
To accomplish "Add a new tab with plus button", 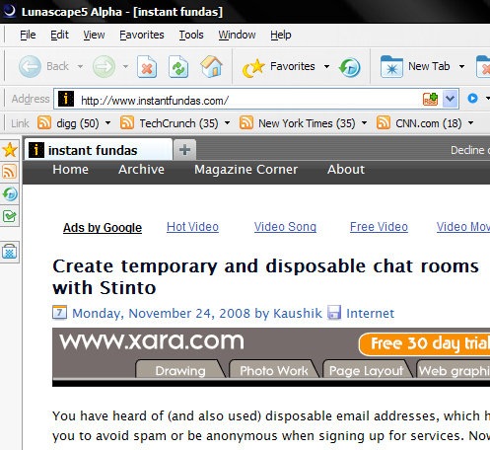I will click(x=184, y=150).
